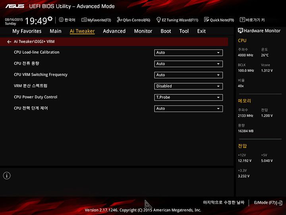
Task: Click the 16384 MB memory capacity value
Action: tap(246, 131)
